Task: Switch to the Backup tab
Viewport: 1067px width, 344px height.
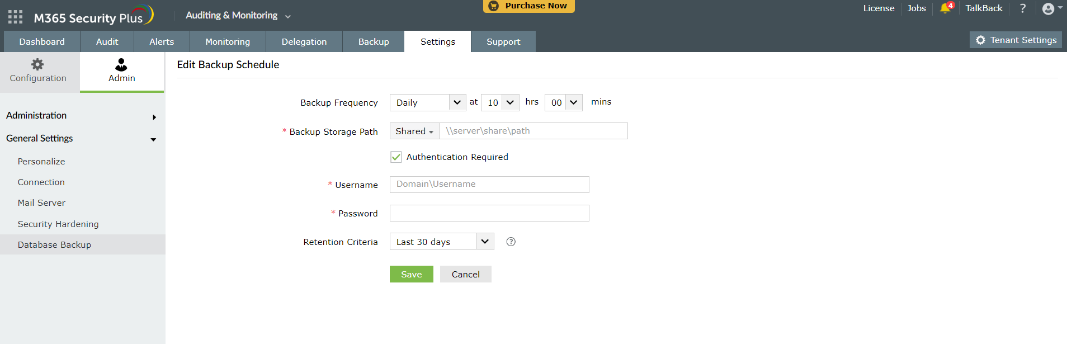Action: (374, 41)
